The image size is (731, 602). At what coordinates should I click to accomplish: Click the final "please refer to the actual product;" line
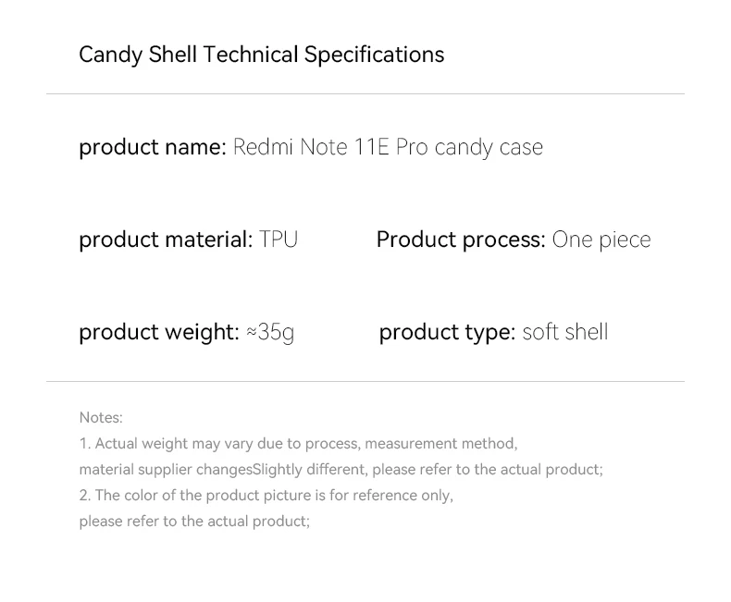194,522
